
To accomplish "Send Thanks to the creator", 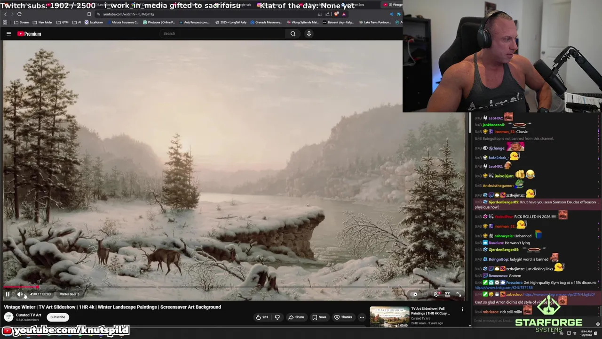I will point(343,317).
